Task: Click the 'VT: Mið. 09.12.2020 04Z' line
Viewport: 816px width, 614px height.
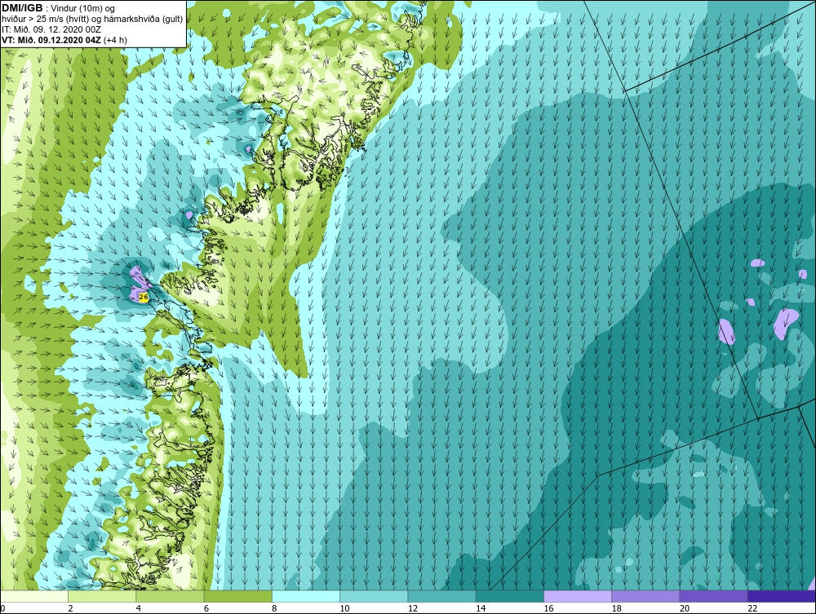Action: tap(64, 40)
